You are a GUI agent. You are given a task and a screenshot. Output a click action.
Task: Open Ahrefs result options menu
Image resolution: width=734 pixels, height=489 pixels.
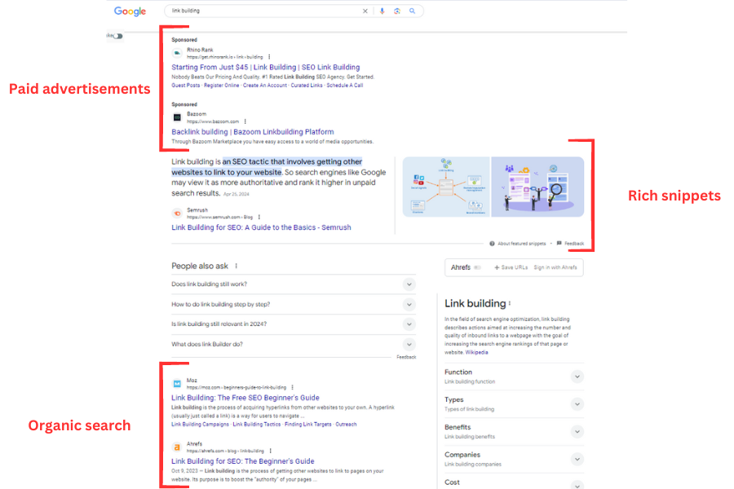click(x=271, y=451)
